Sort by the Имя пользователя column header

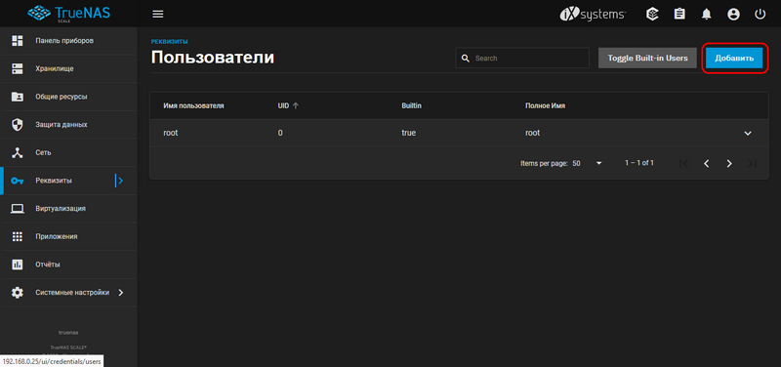193,105
